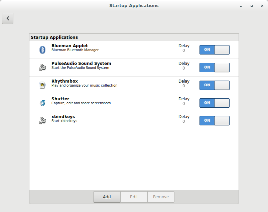Disable xbindkeys from starting automatically
Screen dimensions: 268x212
coord(214,120)
